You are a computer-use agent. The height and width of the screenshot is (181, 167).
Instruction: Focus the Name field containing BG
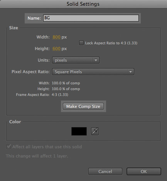[91, 18]
